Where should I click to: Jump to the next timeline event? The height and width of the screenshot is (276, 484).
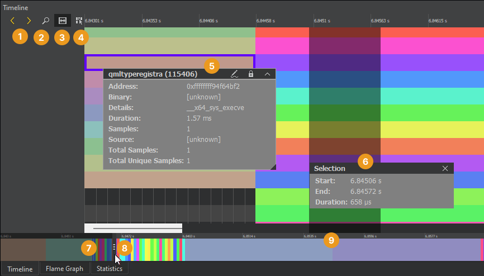pos(29,21)
